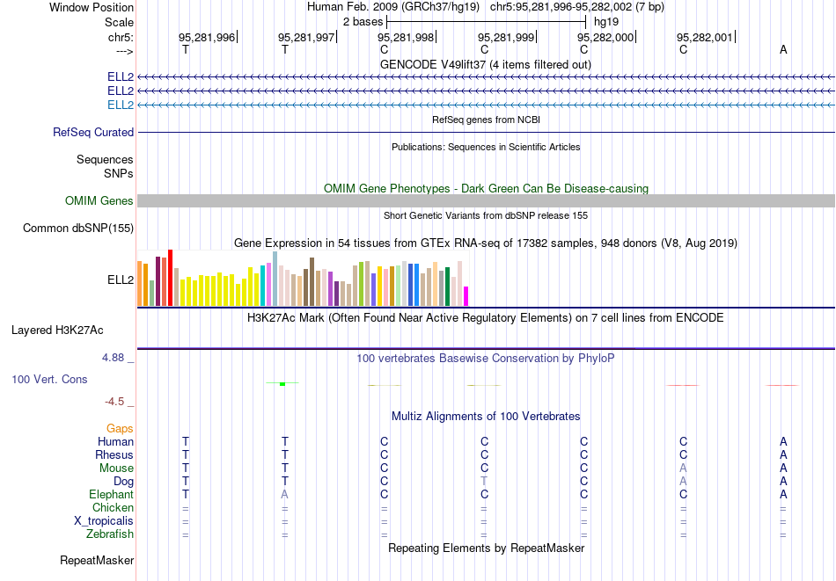This screenshot has height=581, width=836.
Task: Select the Dog species row label
Action: 124,482
